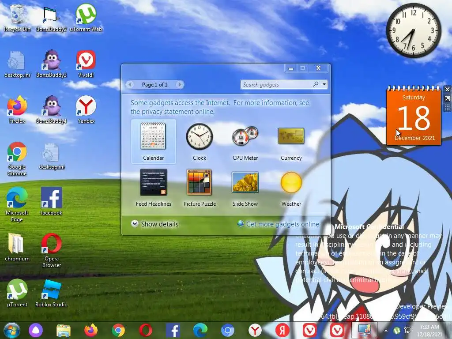The height and width of the screenshot is (339, 452).
Task: Show hidden system tray icons
Action: 386,331
